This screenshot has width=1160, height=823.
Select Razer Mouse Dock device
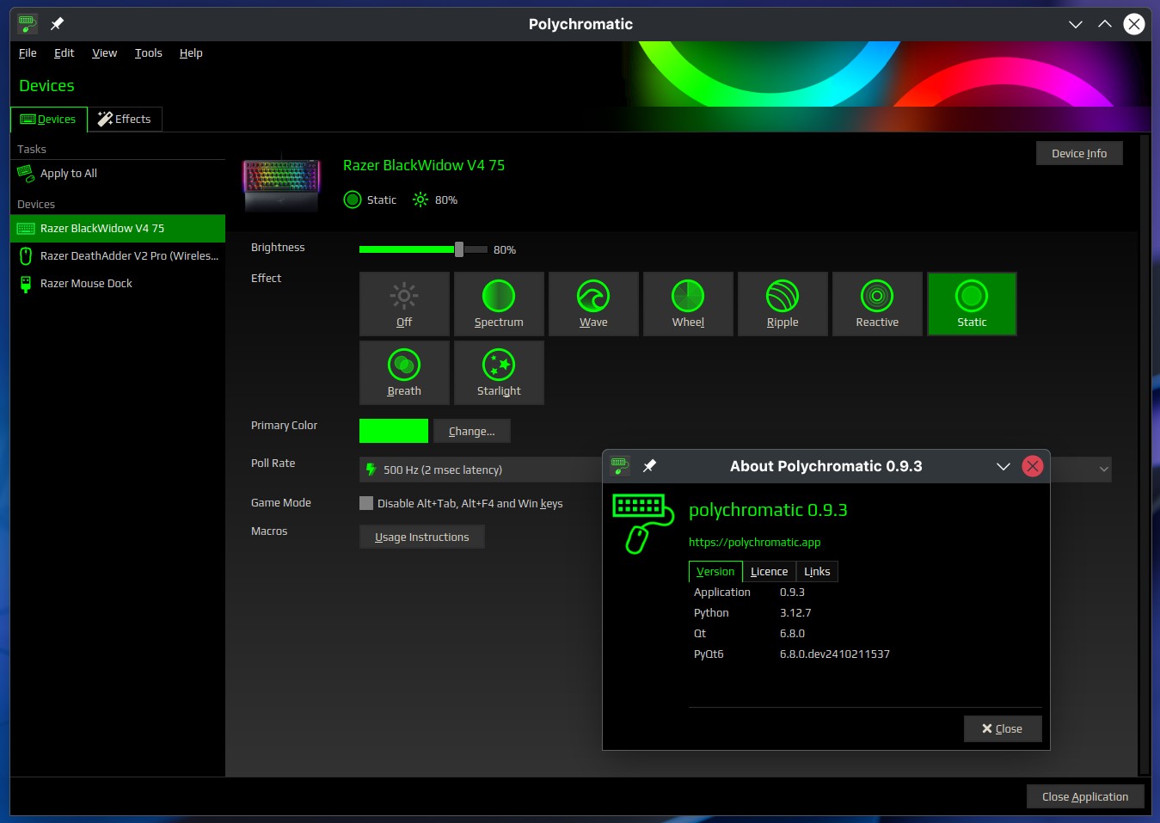pyautogui.click(x=118, y=284)
